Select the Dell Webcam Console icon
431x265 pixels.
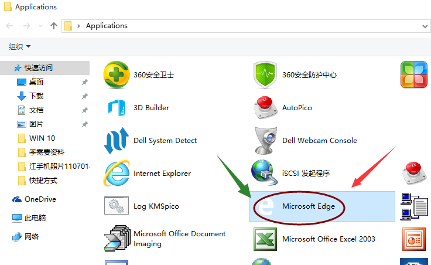265,141
